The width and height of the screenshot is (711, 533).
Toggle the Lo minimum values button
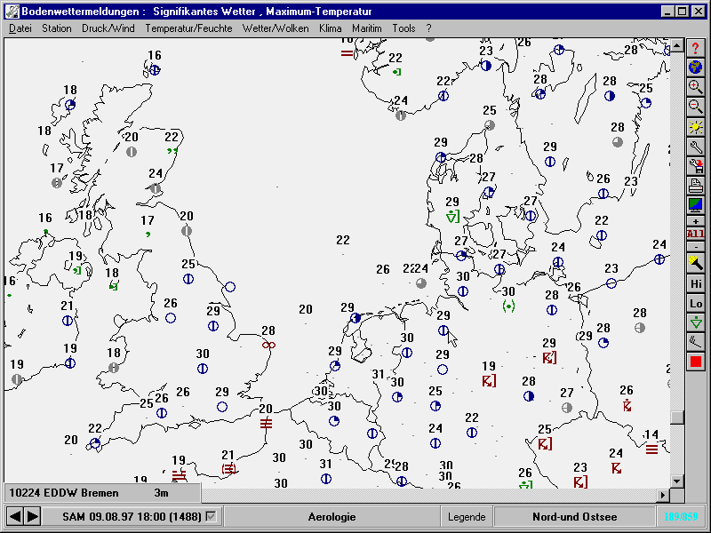(696, 303)
